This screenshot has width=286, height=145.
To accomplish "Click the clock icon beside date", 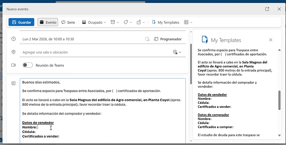I will coord(14,39).
